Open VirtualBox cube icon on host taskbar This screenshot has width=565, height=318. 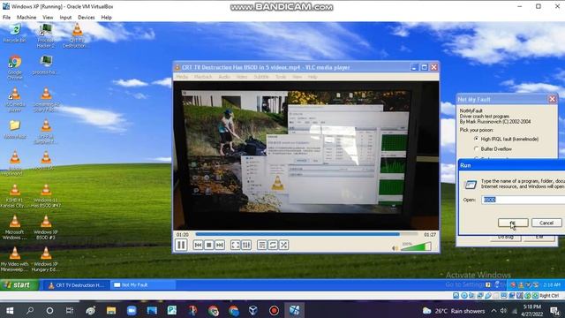click(x=253, y=310)
